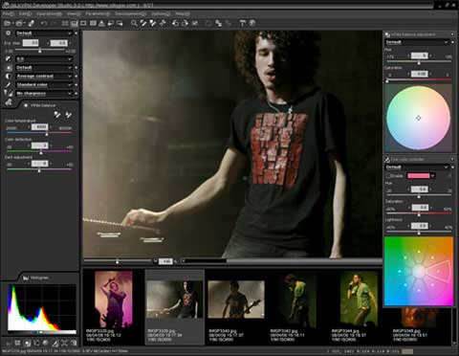
Task: Click the White balance adjustment panel header icon
Action: point(387,34)
